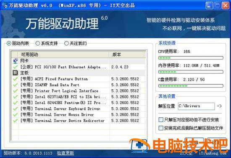
Task: Click the 版本 column header
Action: click(x=127, y=54)
